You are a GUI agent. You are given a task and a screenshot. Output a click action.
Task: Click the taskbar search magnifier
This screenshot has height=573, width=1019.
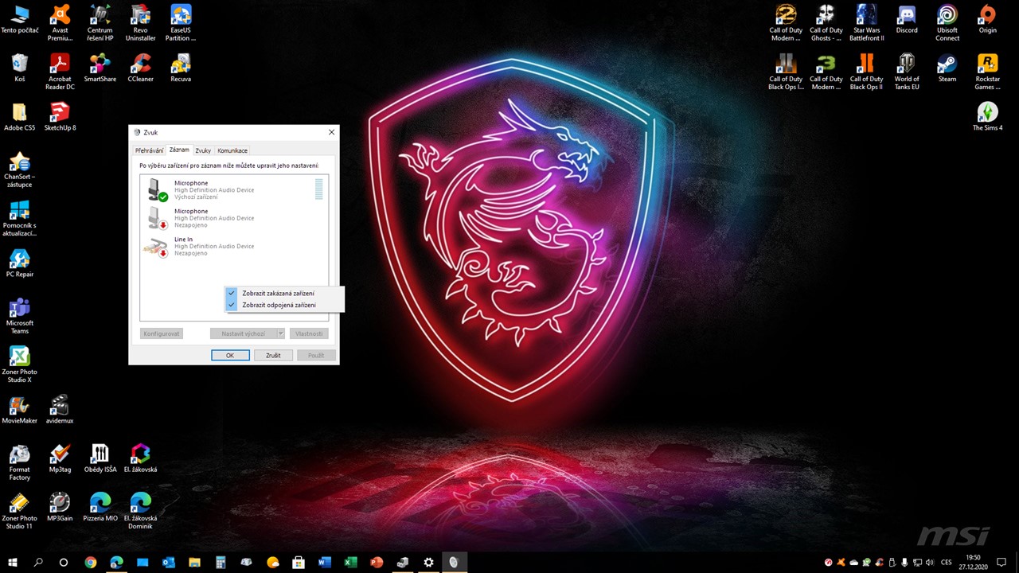tap(38, 562)
